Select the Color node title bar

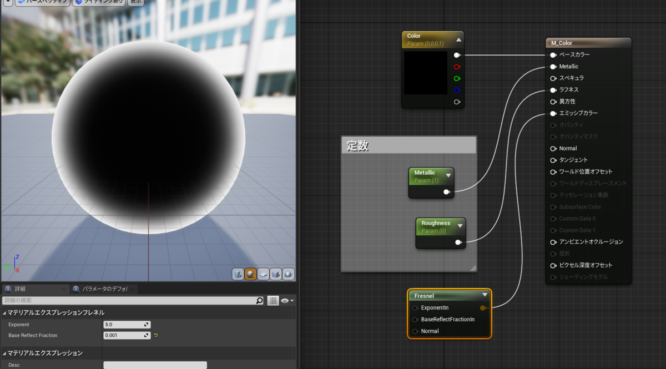click(x=432, y=39)
